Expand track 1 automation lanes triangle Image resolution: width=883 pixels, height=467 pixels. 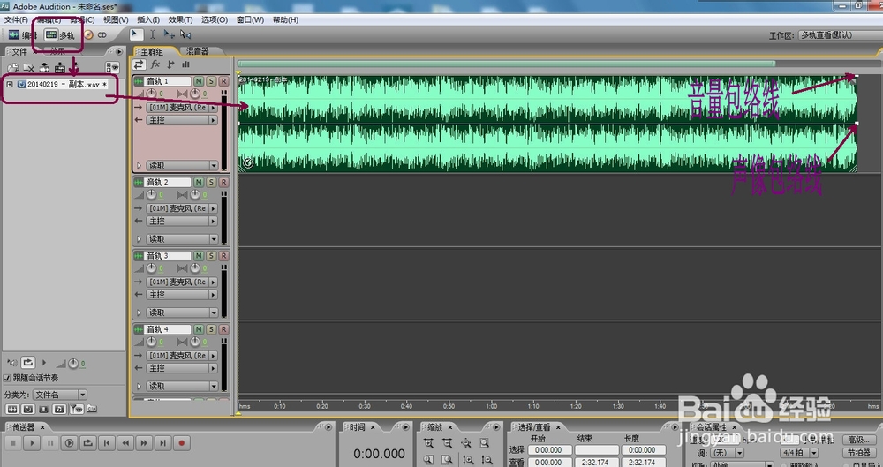click(140, 166)
